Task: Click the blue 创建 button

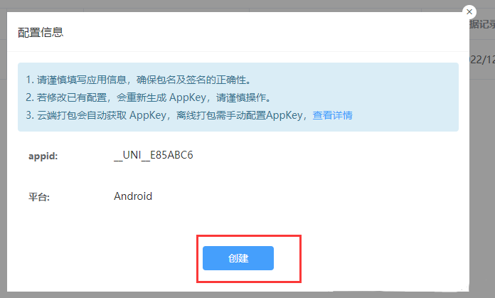Action: click(x=238, y=258)
